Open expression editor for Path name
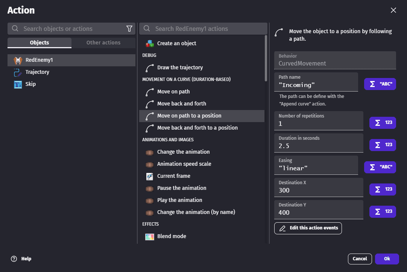This screenshot has height=272, width=407. tap(380, 84)
